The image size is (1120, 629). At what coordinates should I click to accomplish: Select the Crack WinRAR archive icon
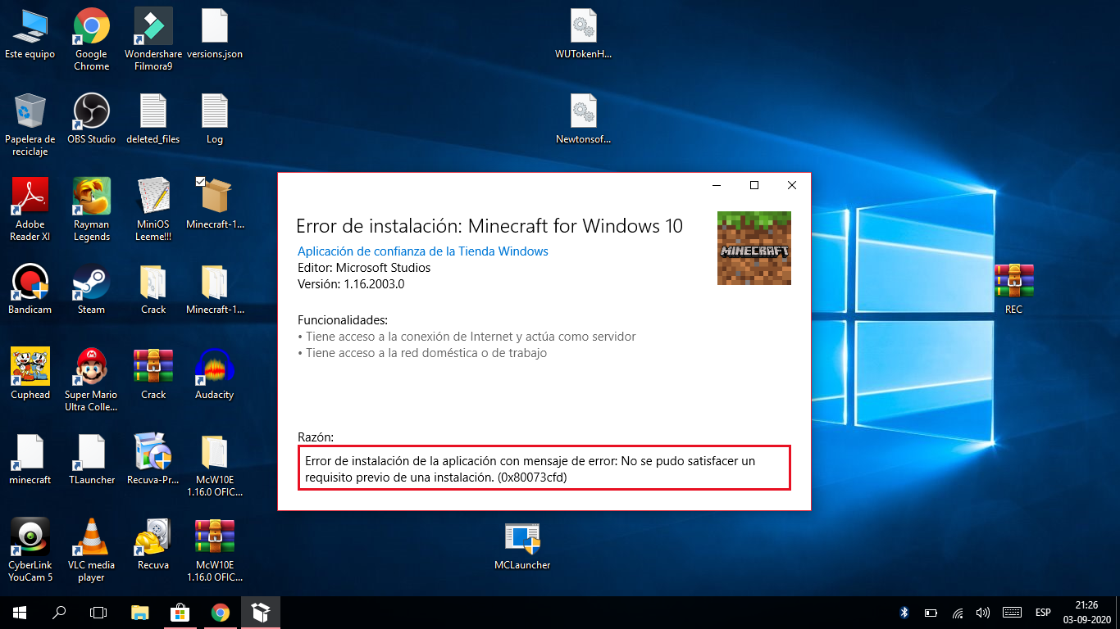(x=153, y=375)
